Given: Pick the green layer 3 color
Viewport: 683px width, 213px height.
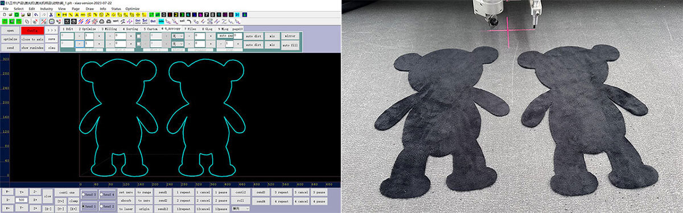Looking at the screenshot, I should pyautogui.click(x=182, y=14).
